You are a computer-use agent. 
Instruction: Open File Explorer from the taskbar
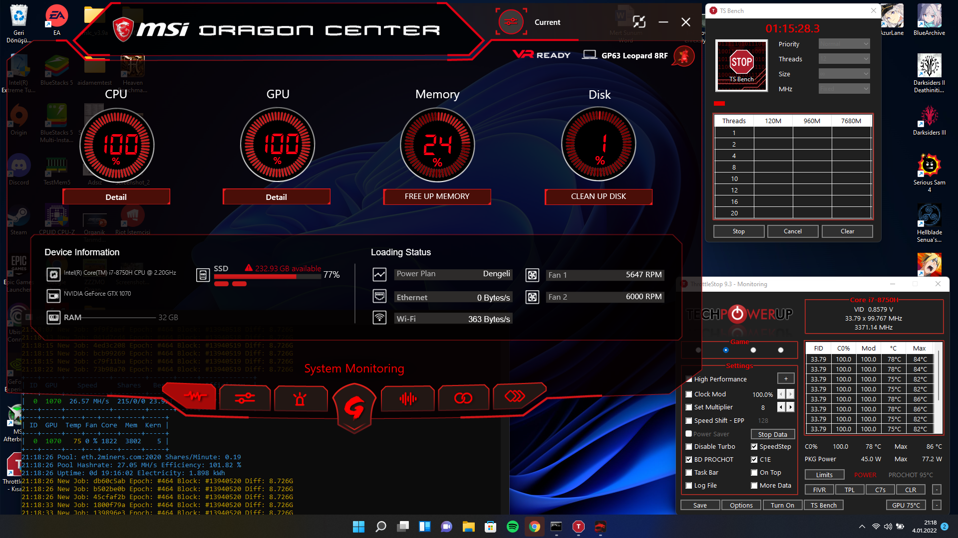(468, 527)
